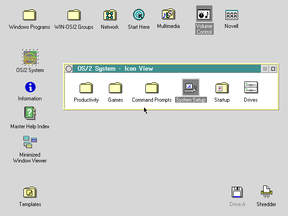
Task: Click the "Games" label text
Action: point(115,100)
